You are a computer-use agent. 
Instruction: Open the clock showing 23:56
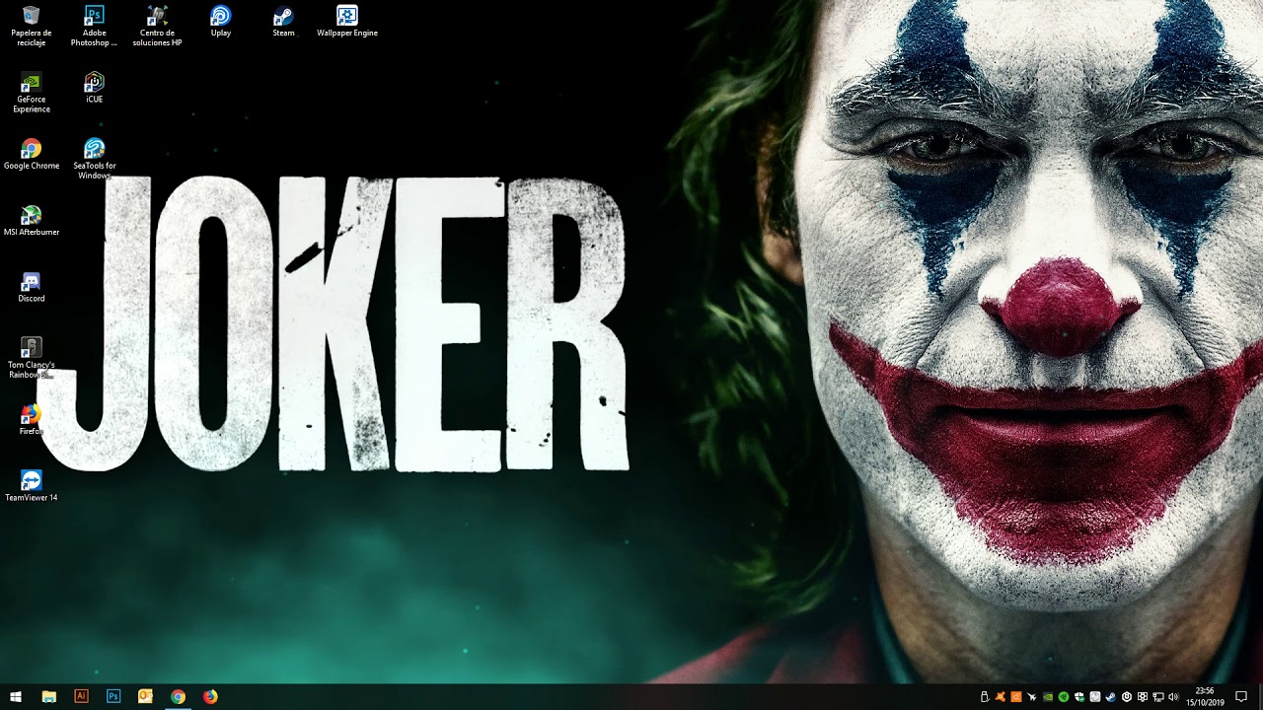click(1205, 696)
